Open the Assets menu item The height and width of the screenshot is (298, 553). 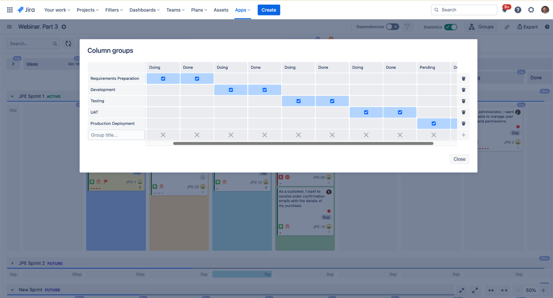pyautogui.click(x=221, y=10)
